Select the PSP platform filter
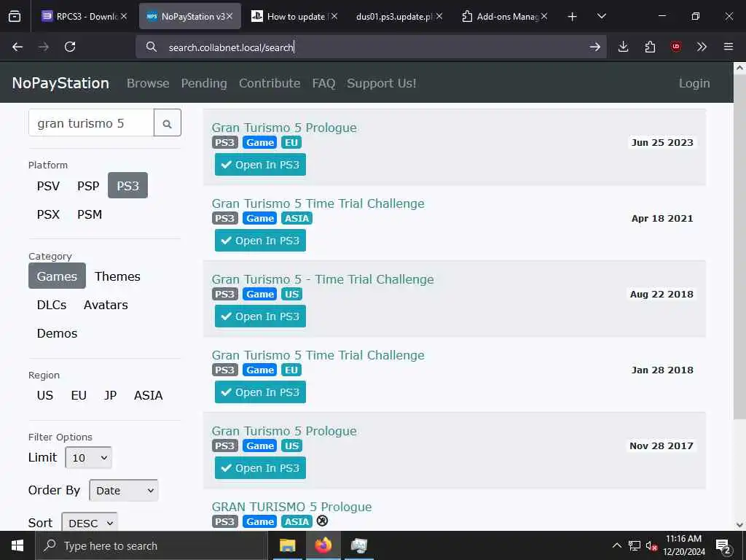The image size is (746, 560). pyautogui.click(x=88, y=186)
